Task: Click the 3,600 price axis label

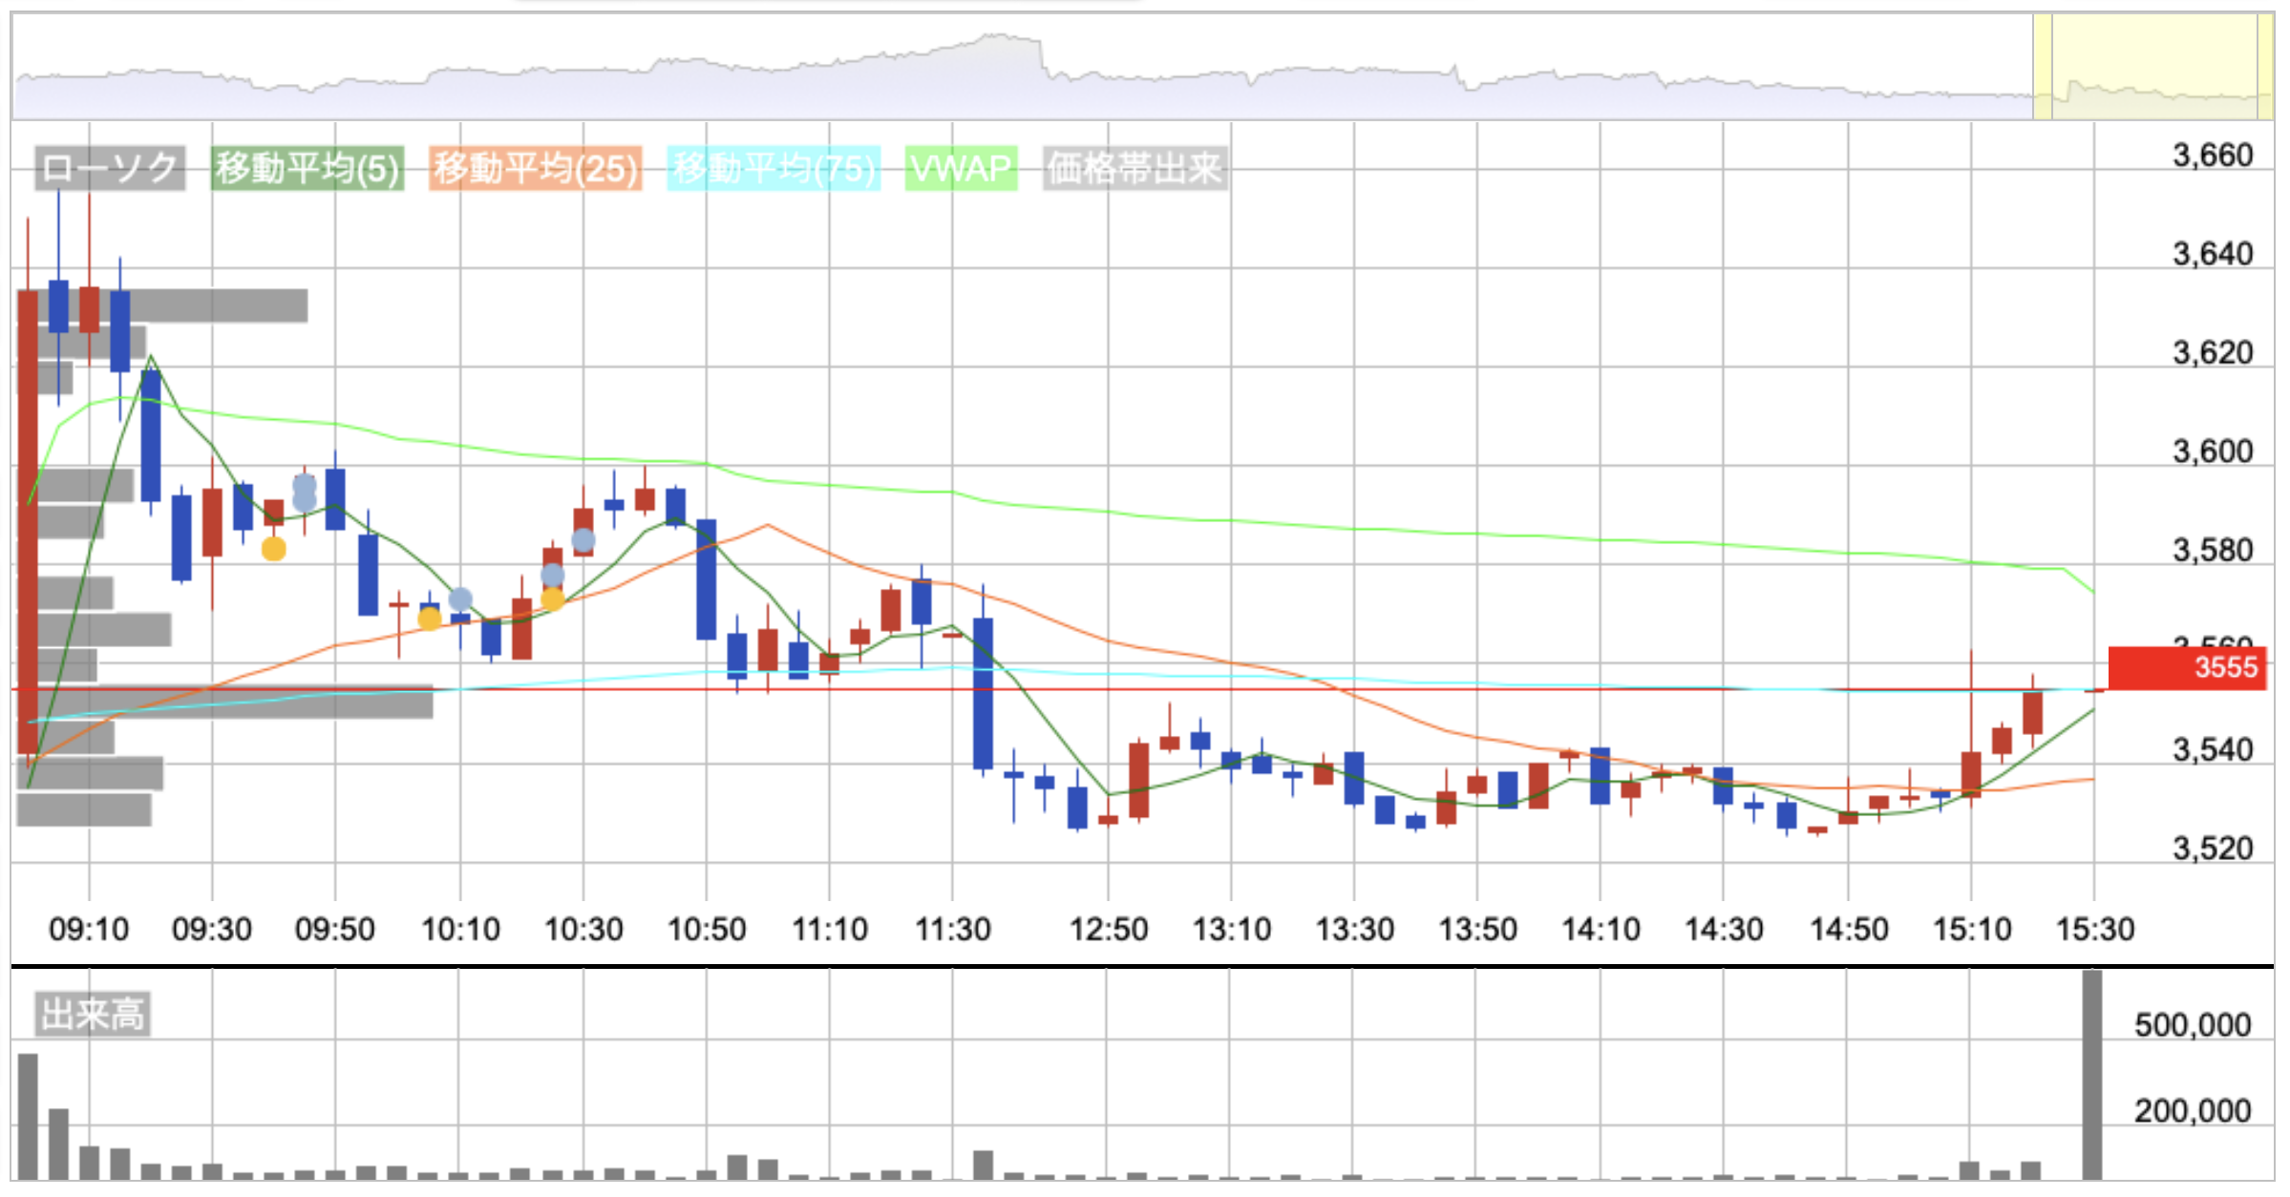Action: 2213,451
